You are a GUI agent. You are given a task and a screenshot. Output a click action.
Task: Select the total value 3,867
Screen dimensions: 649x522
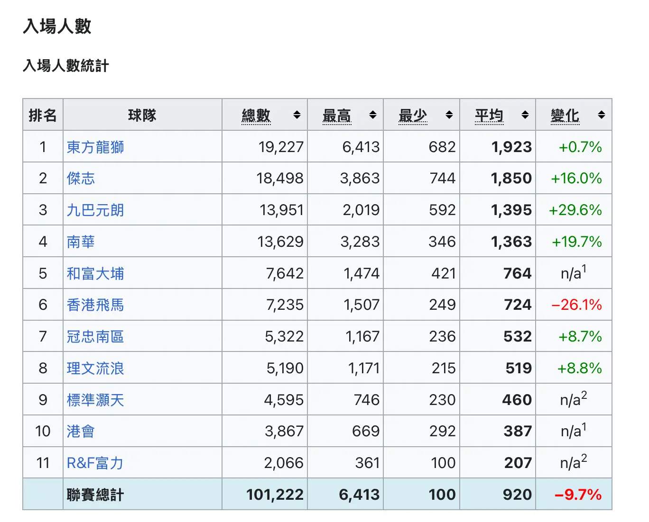pyautogui.click(x=284, y=431)
